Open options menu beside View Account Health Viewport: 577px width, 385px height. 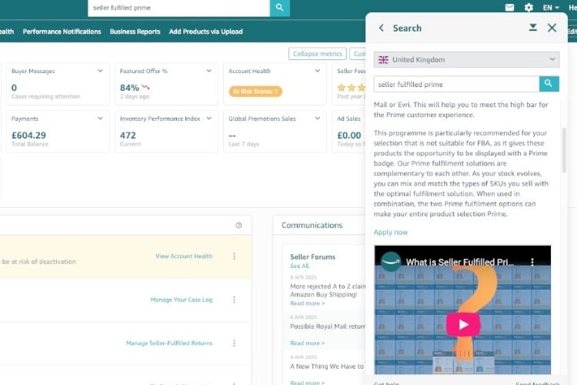pyautogui.click(x=234, y=256)
